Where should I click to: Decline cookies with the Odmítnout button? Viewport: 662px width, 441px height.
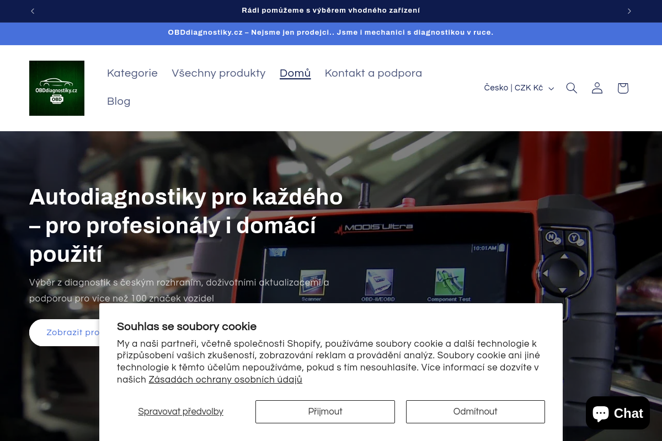(475, 412)
